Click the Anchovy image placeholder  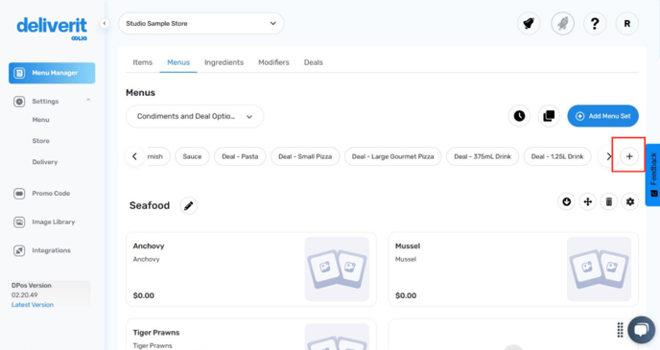[x=337, y=269]
